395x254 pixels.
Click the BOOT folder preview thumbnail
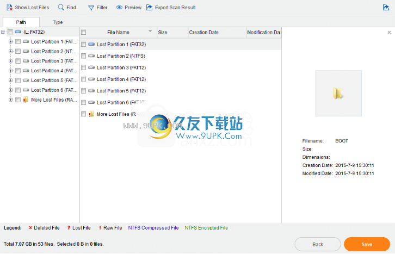(338, 93)
